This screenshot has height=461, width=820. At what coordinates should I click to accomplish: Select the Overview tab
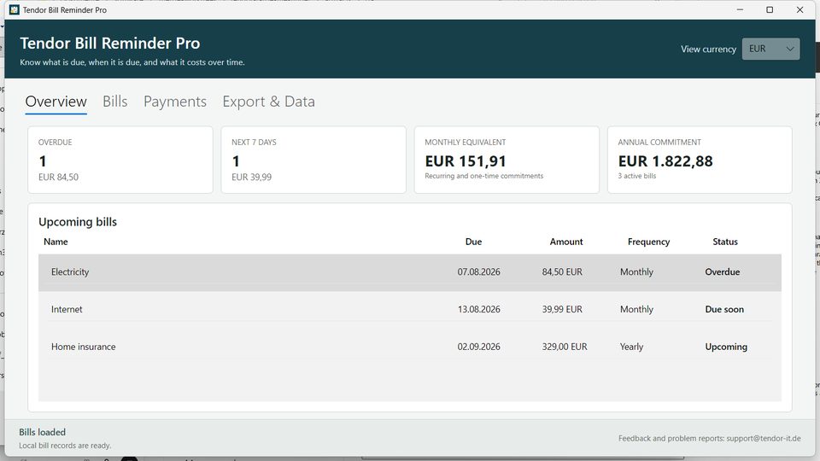[56, 102]
